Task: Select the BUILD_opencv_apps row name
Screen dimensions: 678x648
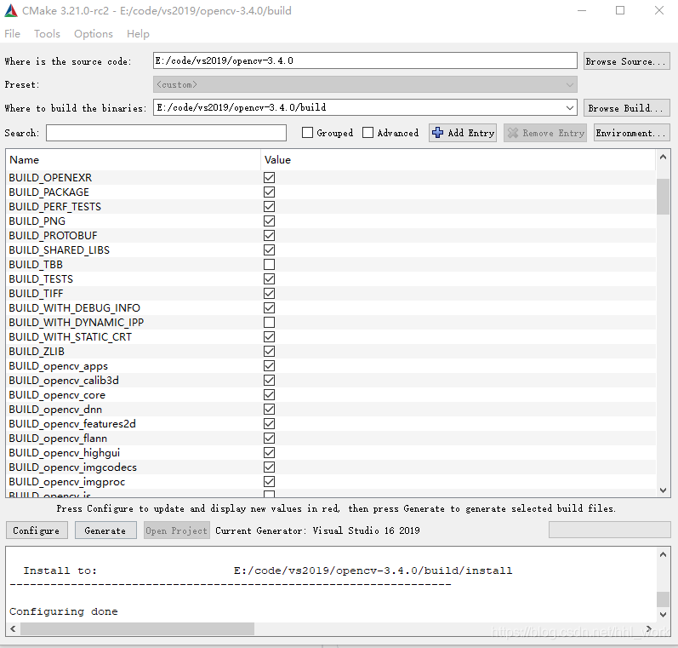Action: click(59, 366)
